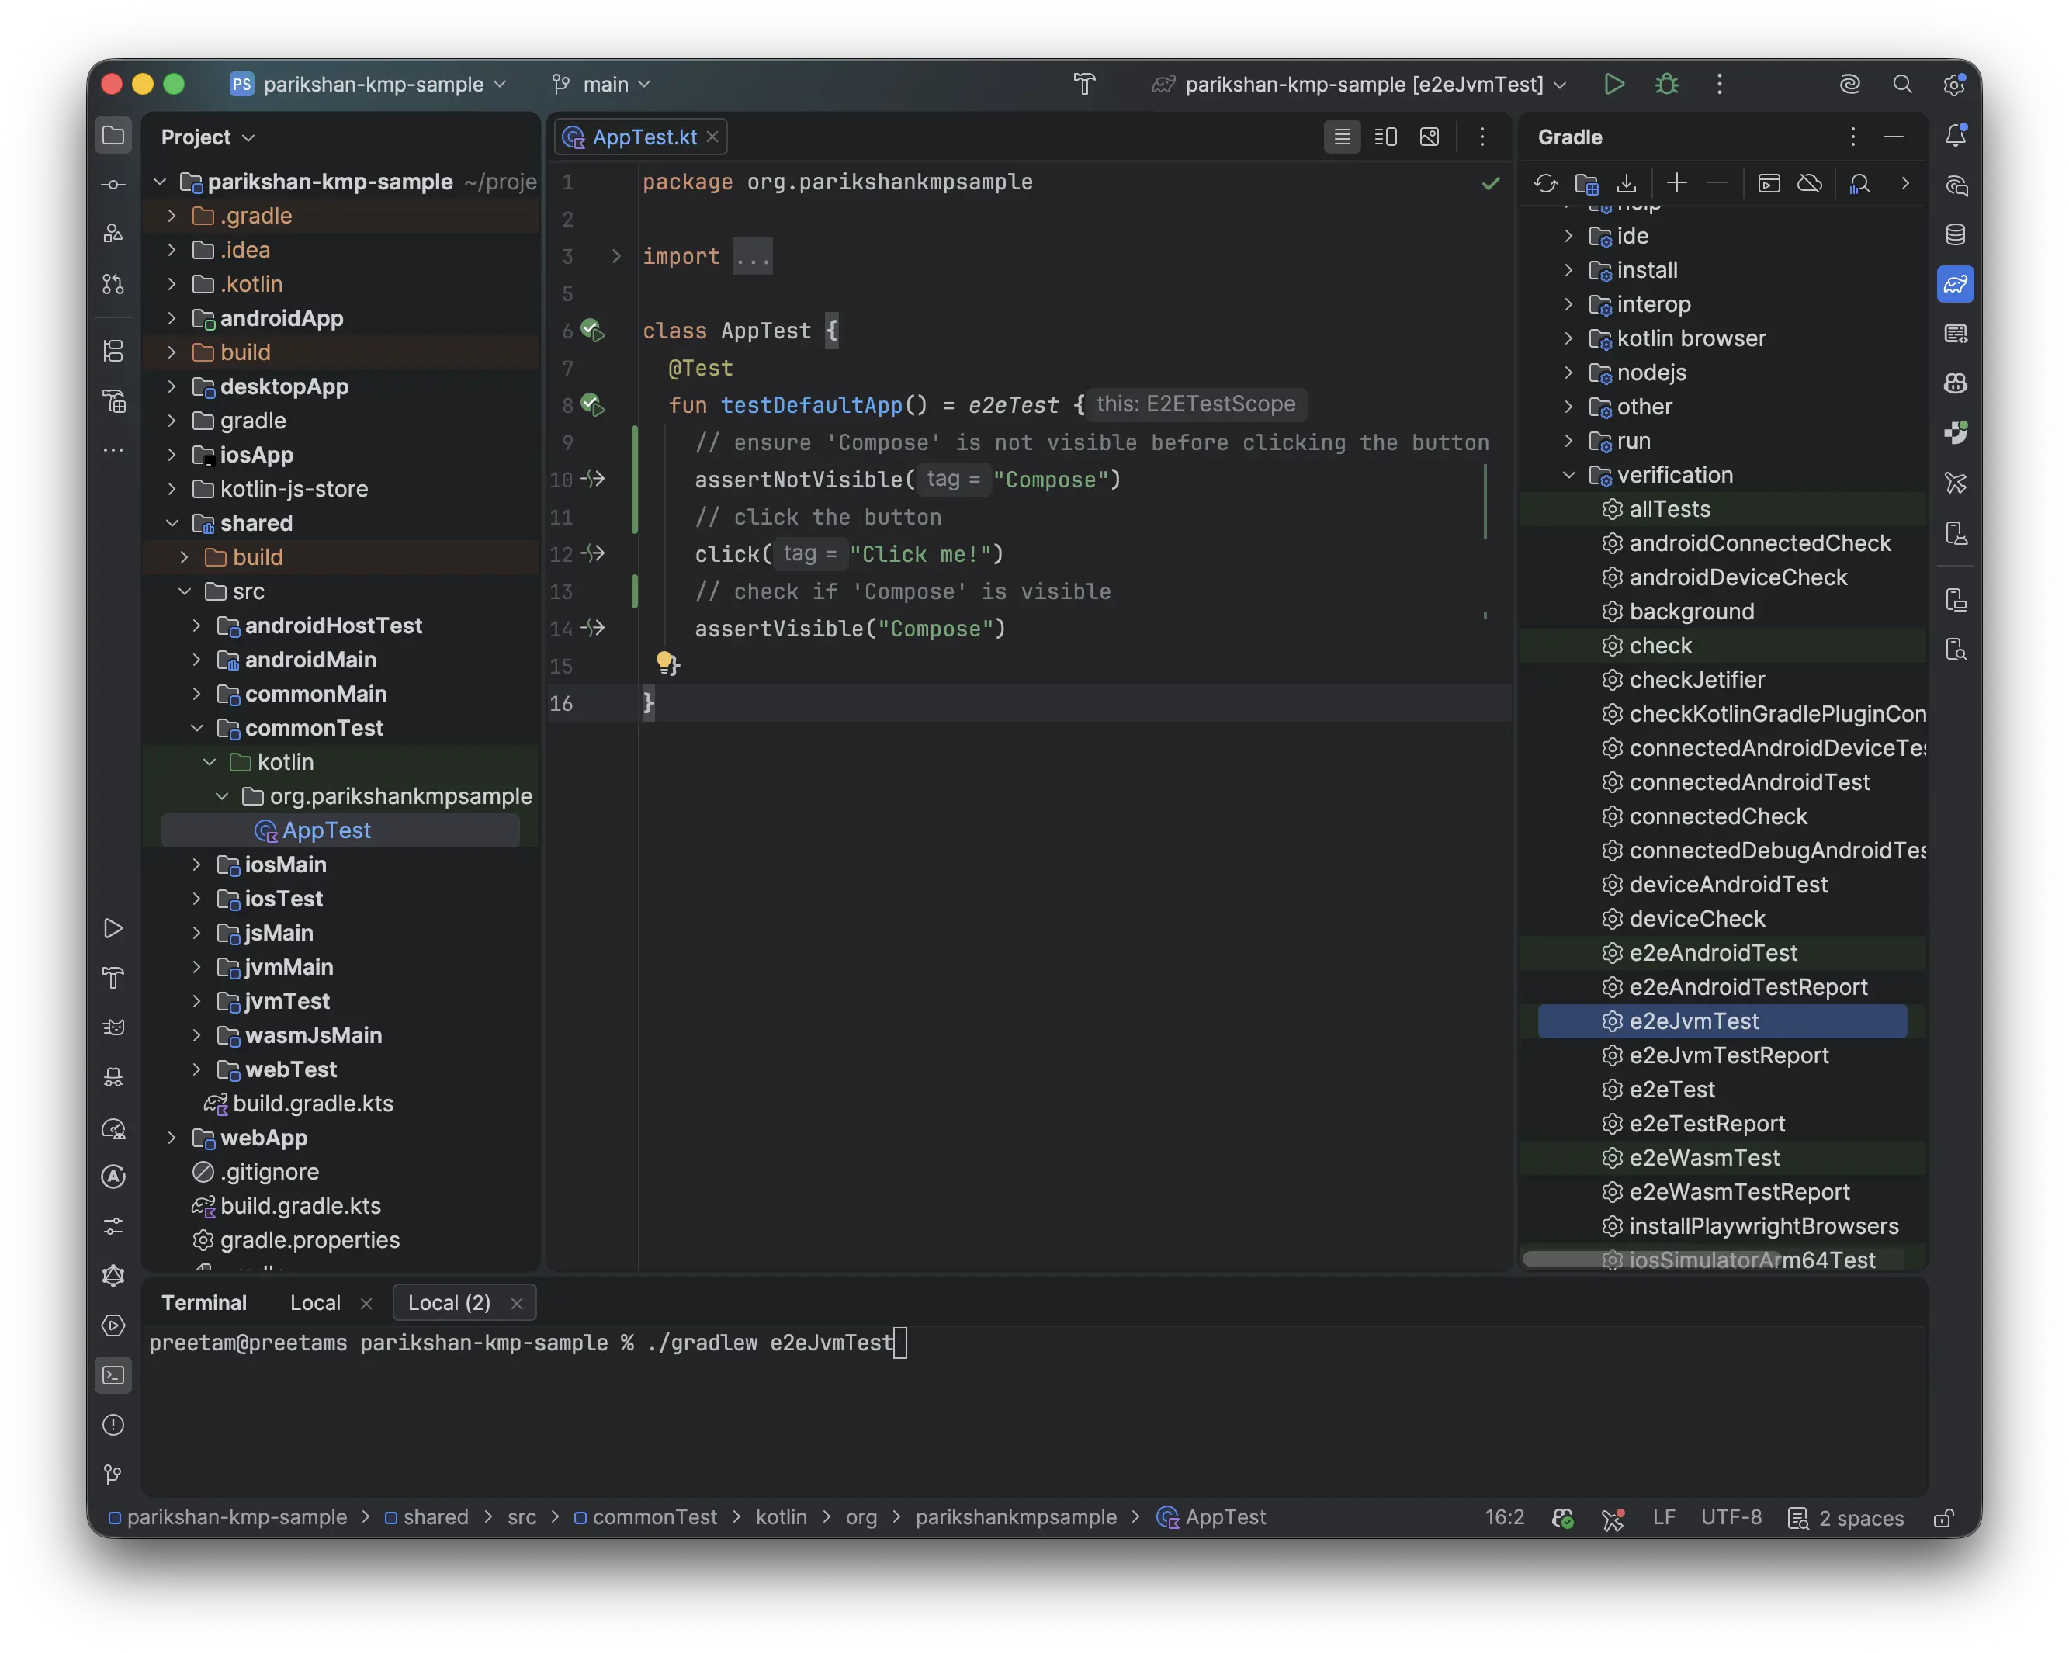Collapse the shared module

coord(172,524)
